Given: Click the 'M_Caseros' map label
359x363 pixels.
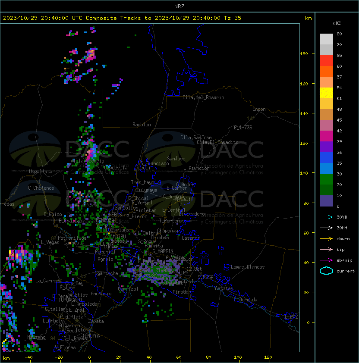Looking at the screenshot, I should 188,238.
